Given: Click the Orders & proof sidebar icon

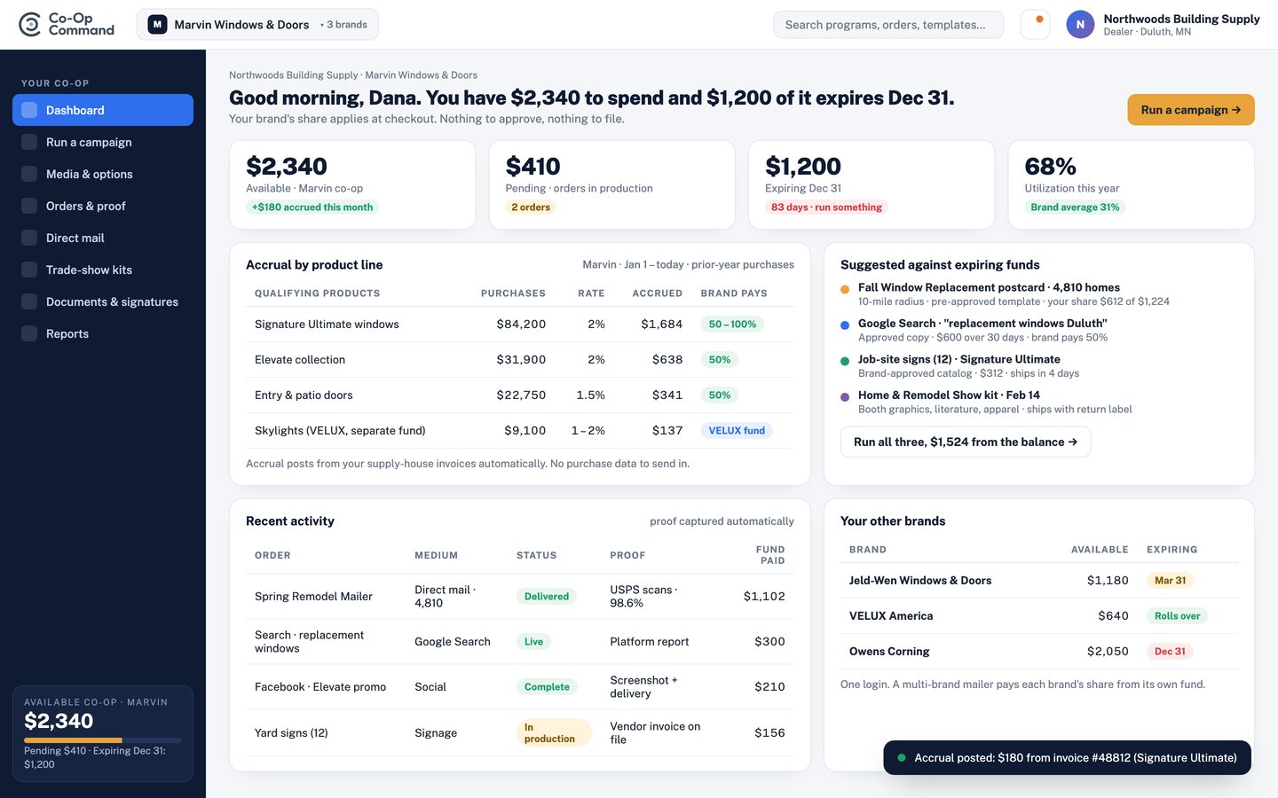Looking at the screenshot, I should tap(29, 206).
